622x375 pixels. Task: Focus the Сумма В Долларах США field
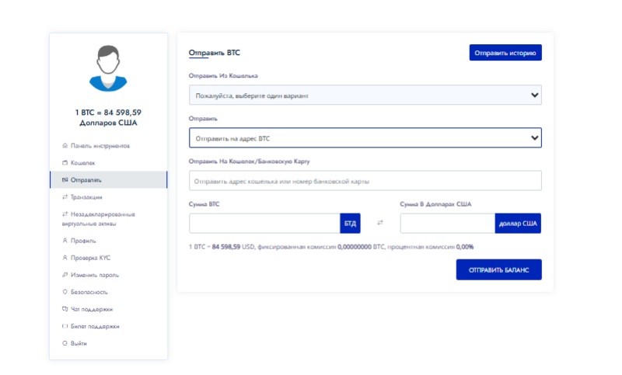click(447, 224)
